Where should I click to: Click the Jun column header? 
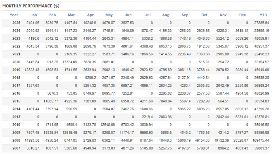click(128, 15)
